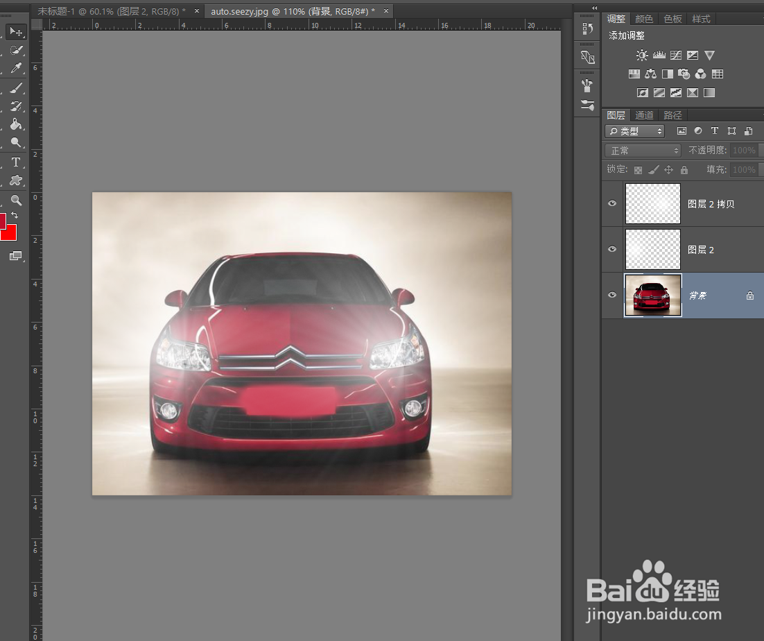Toggle lock position

coord(669,170)
